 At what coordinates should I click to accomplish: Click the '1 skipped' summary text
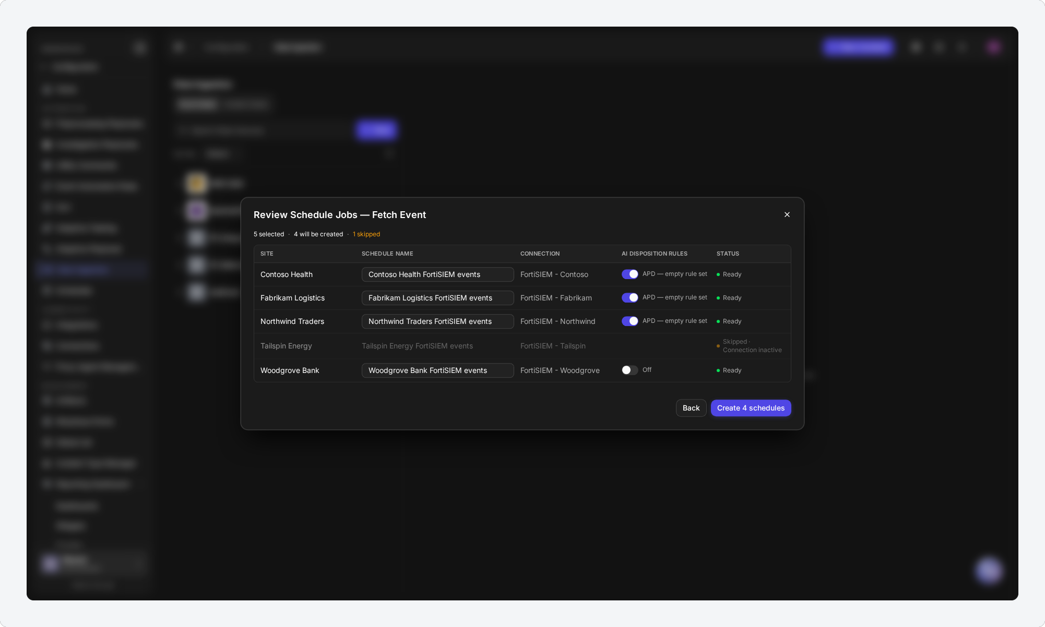(x=366, y=234)
